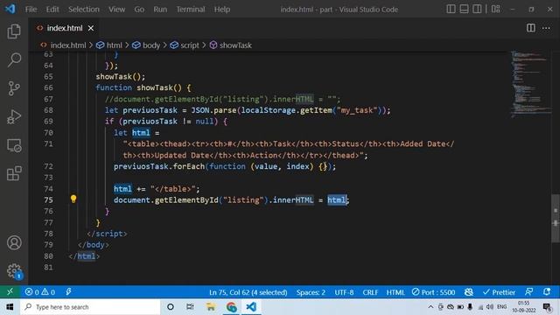560x315 pixels.
Task: Open Chrome from the taskbar
Action: click(x=231, y=307)
